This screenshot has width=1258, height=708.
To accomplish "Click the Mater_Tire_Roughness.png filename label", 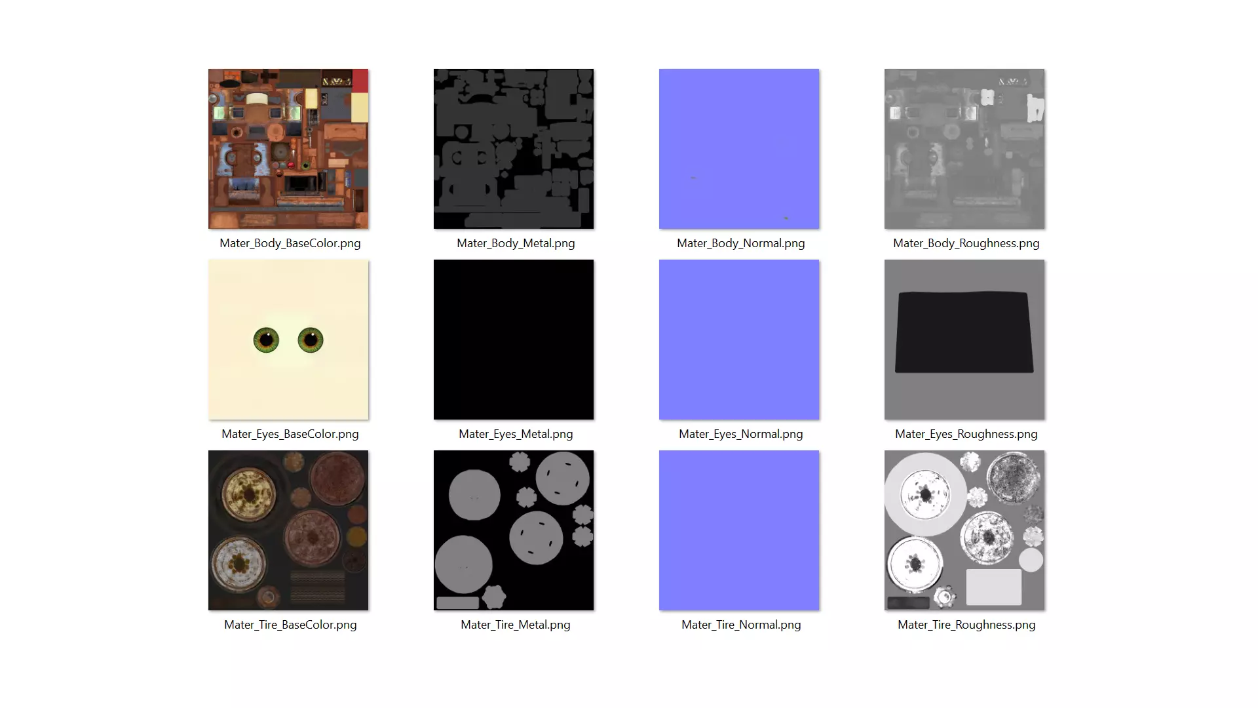I will pos(966,625).
